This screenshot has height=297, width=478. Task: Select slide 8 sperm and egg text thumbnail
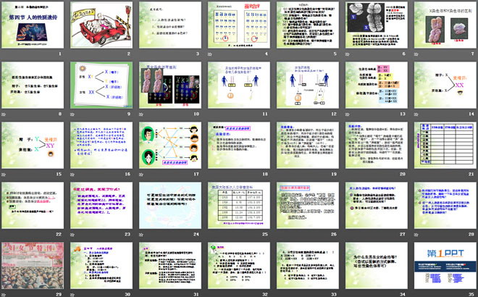[33, 85]
